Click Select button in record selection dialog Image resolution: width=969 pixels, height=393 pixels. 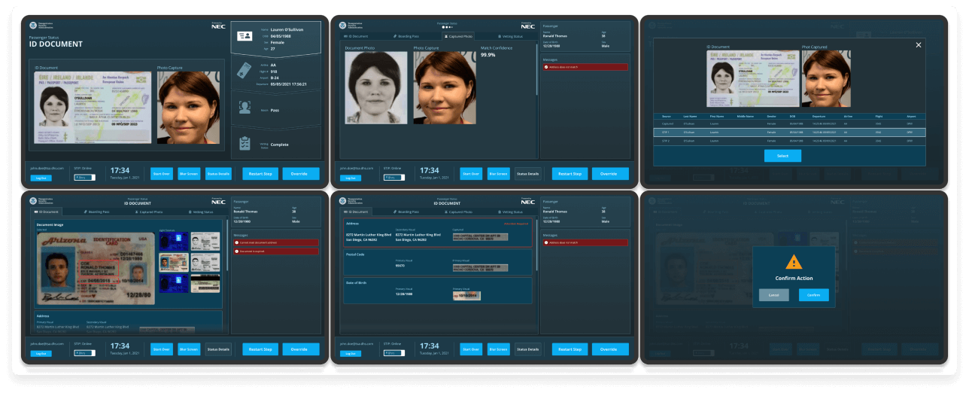tap(782, 156)
